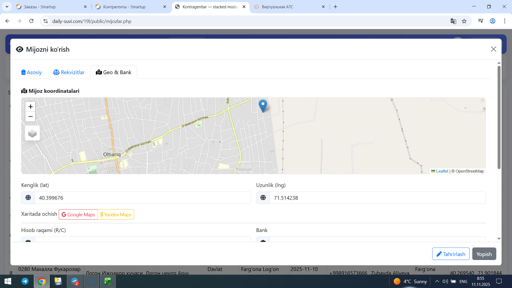Bookmark this page with star icon

coord(464,21)
